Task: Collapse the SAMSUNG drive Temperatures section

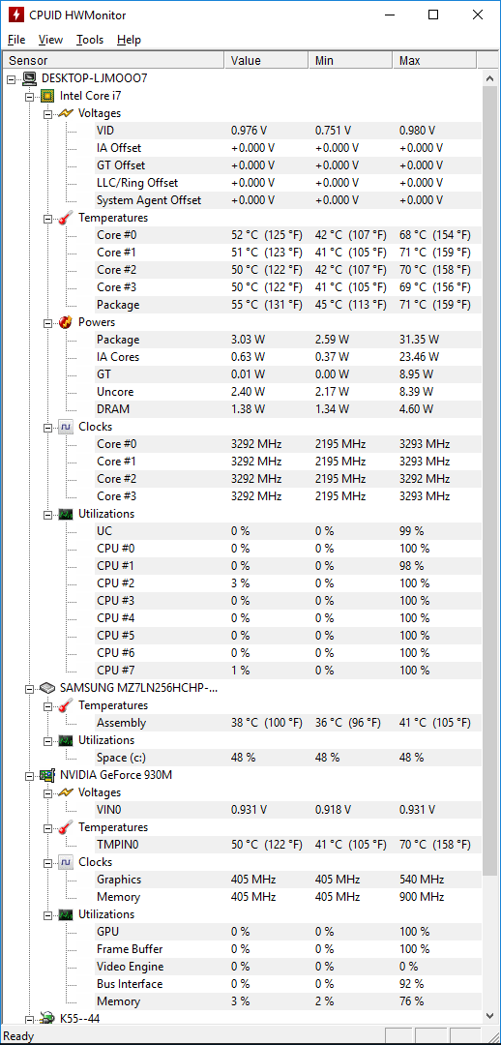Action: click(x=47, y=705)
